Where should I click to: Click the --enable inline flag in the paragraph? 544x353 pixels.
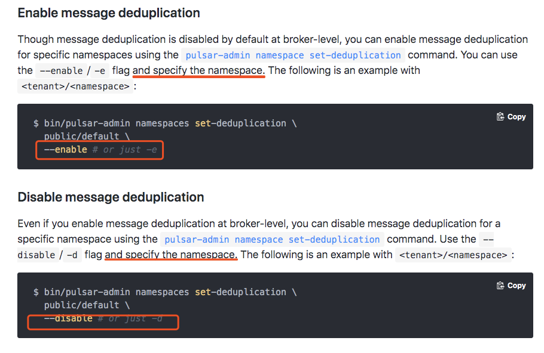pyautogui.click(x=61, y=71)
